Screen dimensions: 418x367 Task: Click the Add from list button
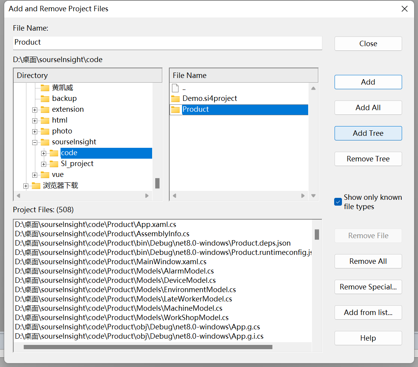coord(368,312)
